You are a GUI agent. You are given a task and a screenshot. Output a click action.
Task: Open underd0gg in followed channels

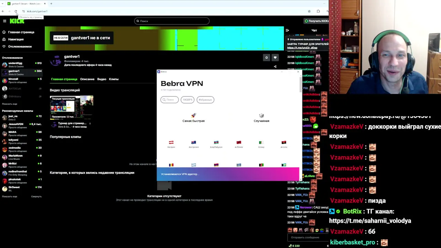[x=21, y=64]
